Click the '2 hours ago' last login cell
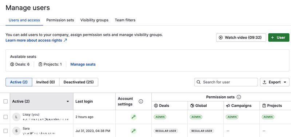This screenshot has width=291, height=137. pyautogui.click(x=84, y=117)
